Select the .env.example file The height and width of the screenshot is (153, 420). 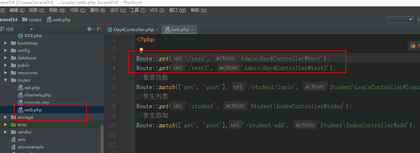[x=30, y=147]
